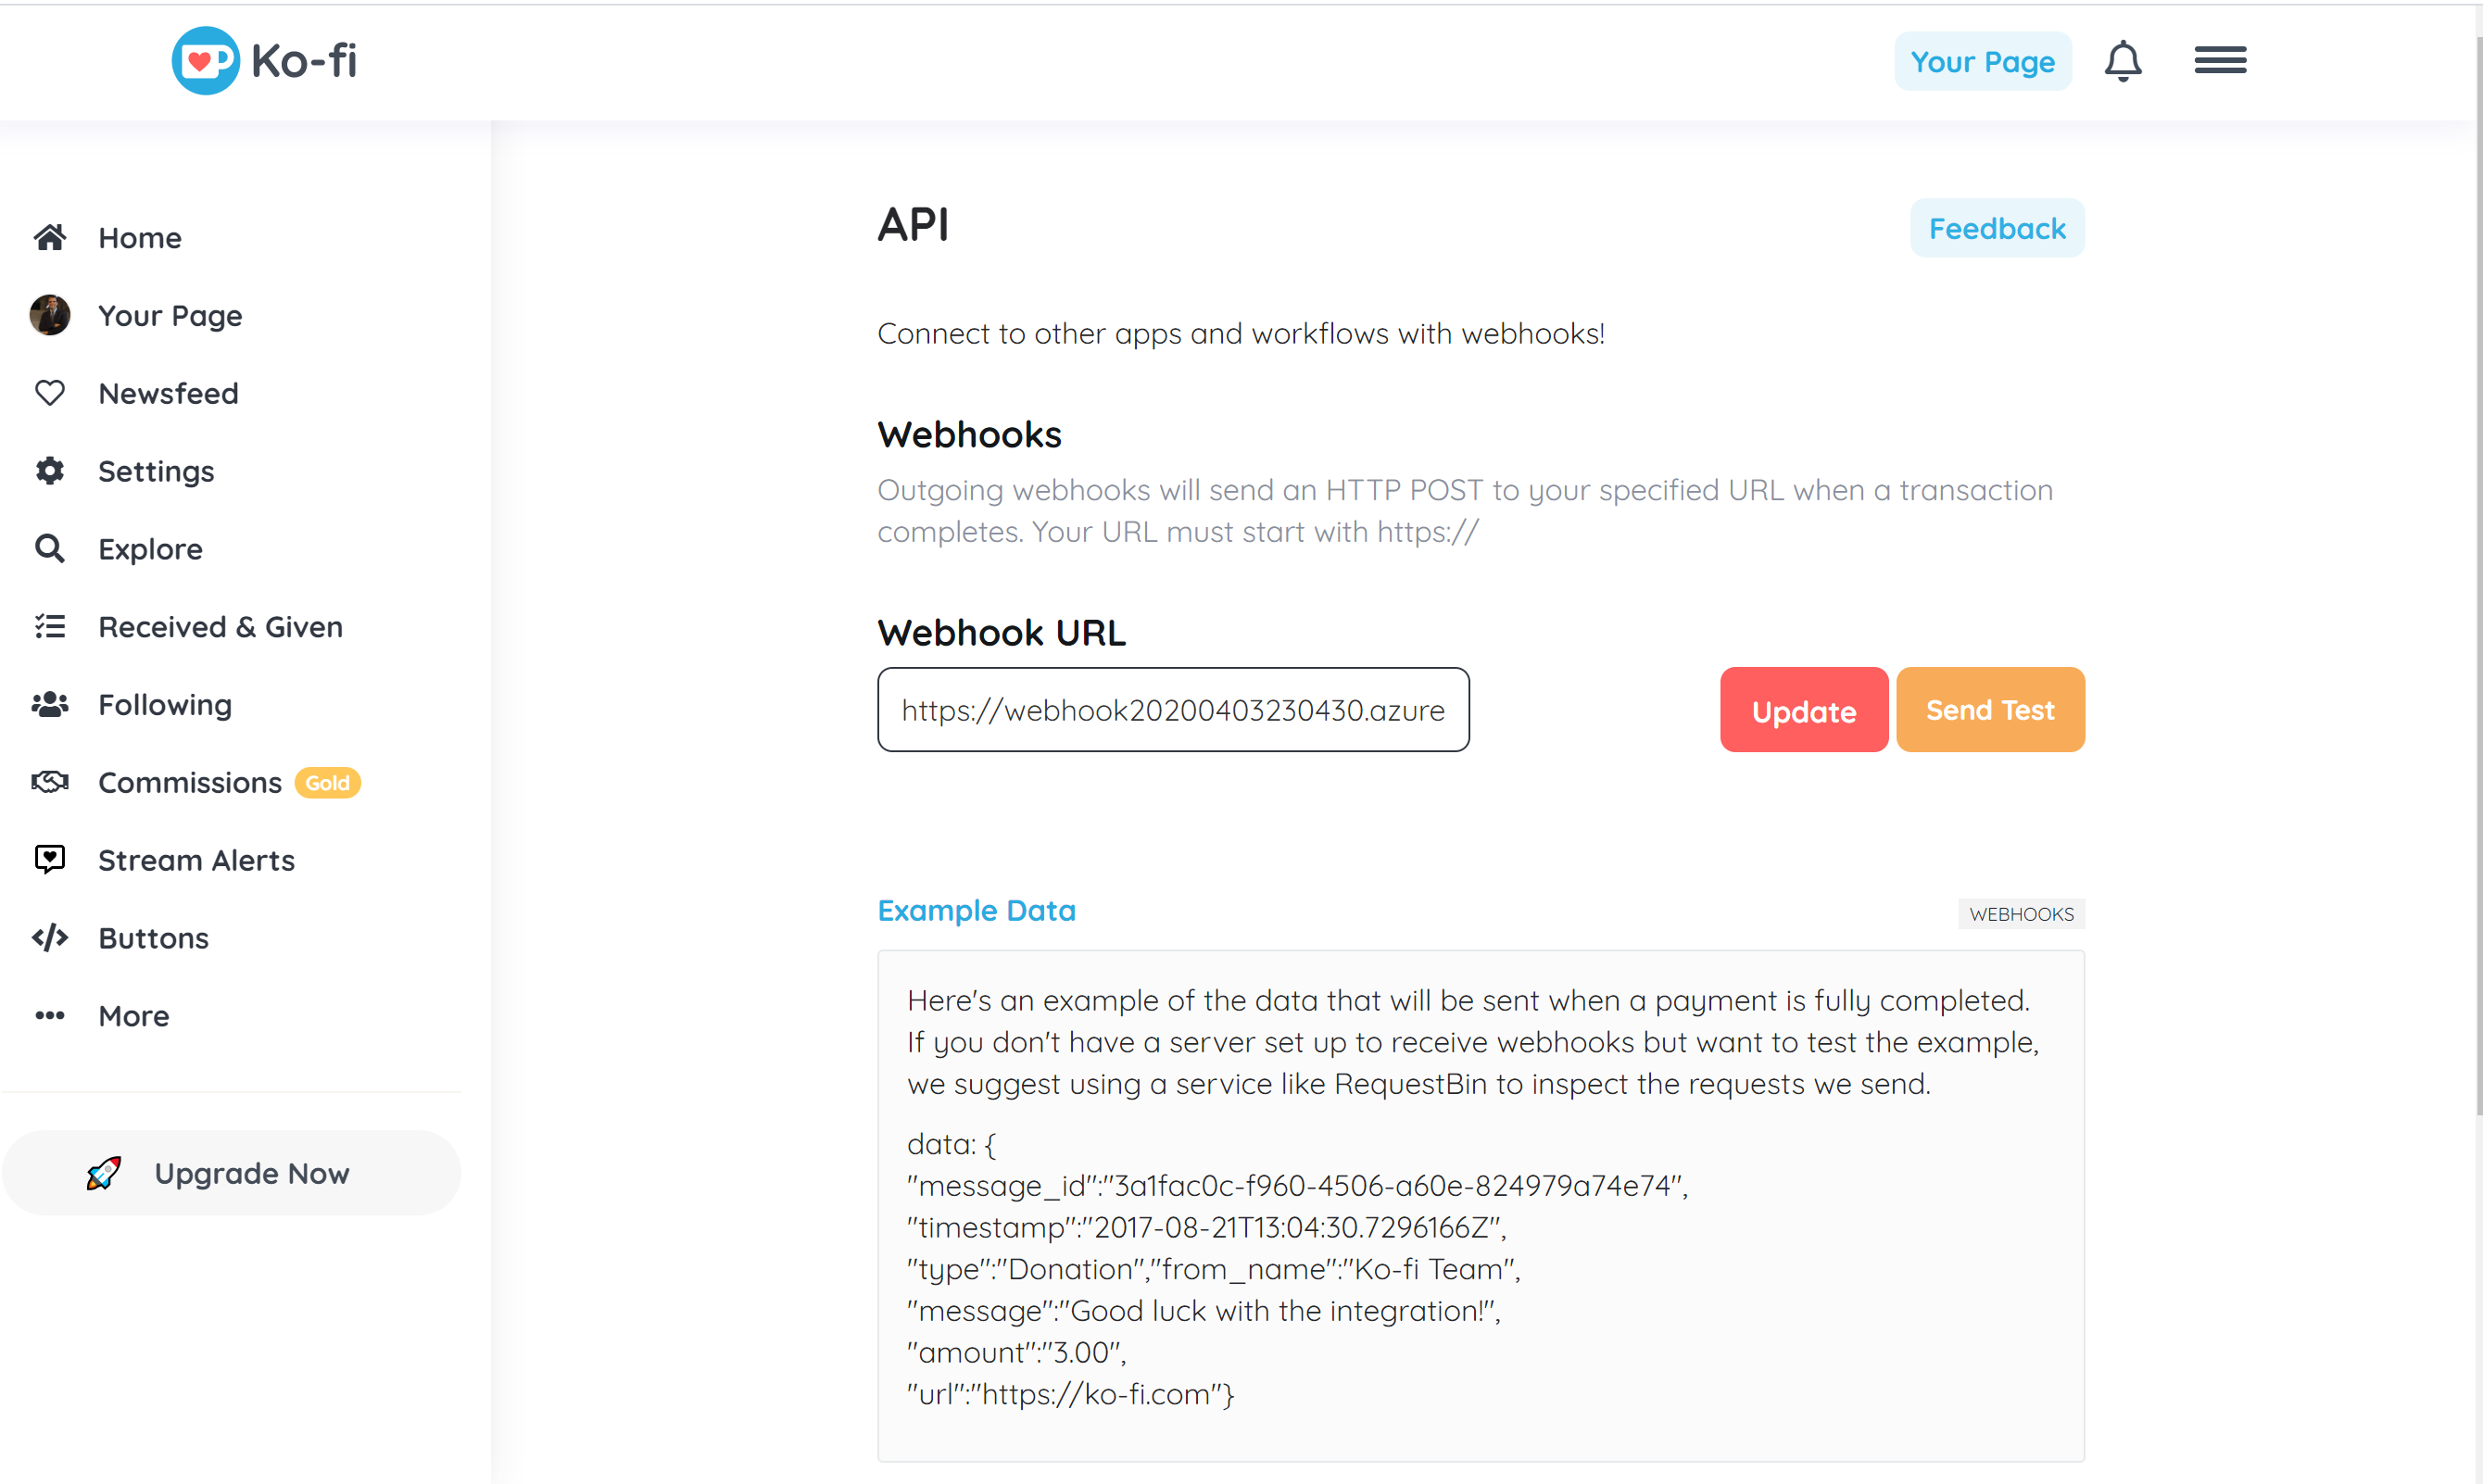The width and height of the screenshot is (2483, 1484).
Task: Click the Newsfeed heart icon
Action: [50, 392]
